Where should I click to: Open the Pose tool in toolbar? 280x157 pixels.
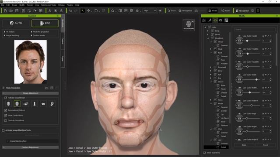click(172, 11)
